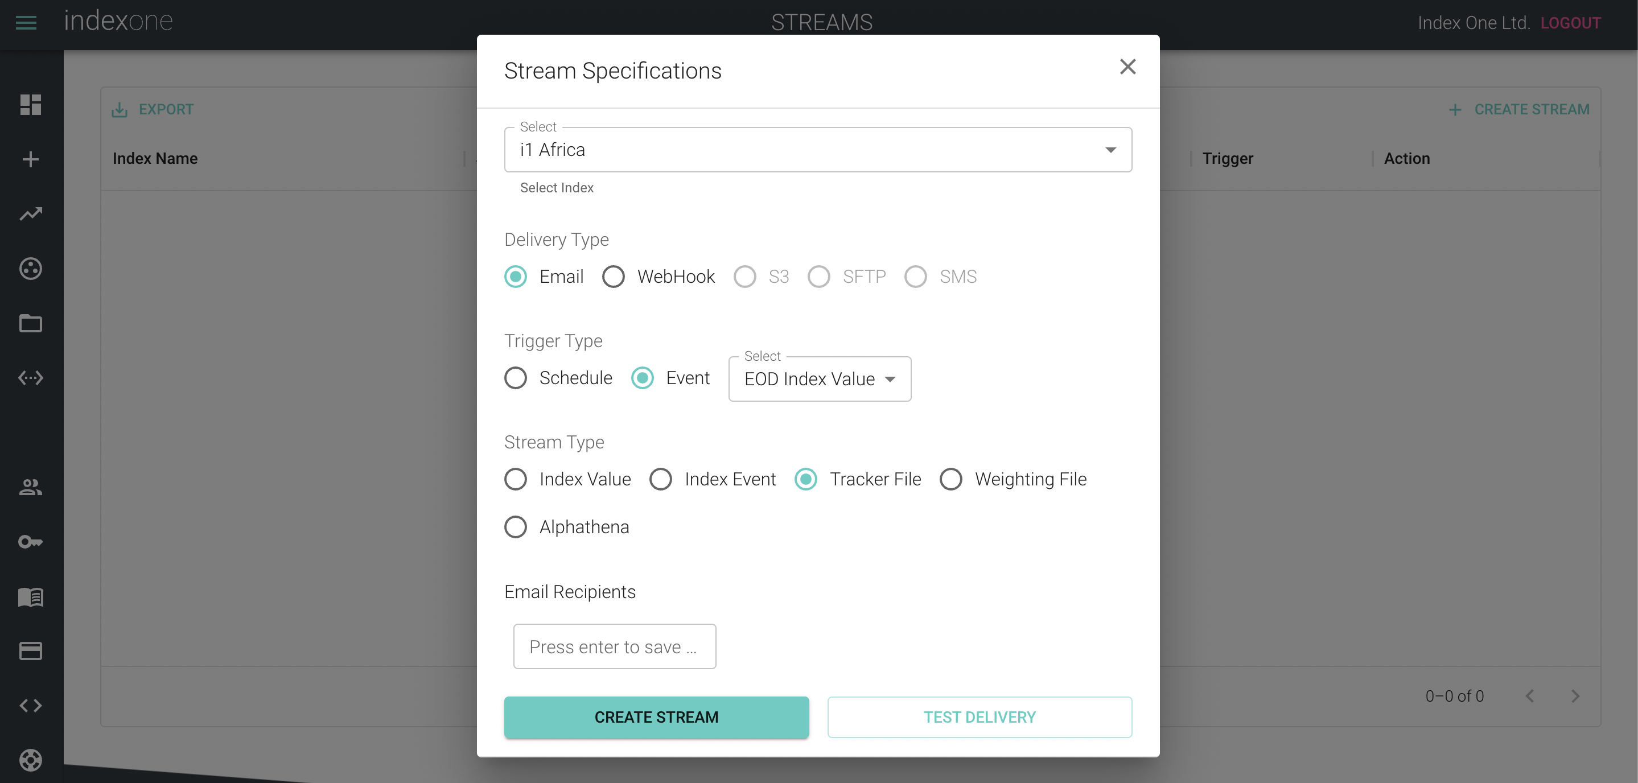
Task: Click the Email Recipients input field
Action: [x=614, y=646]
